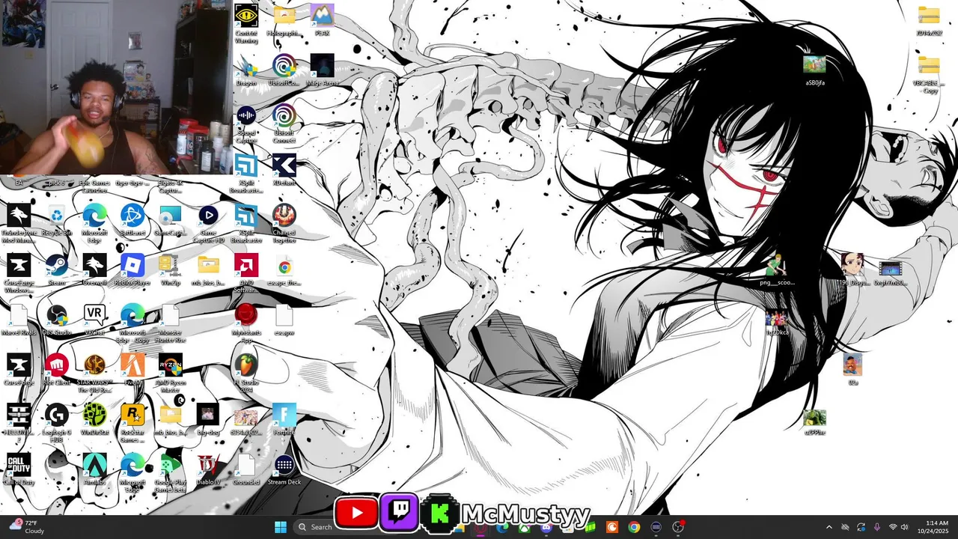Open the Wi-Fi network tray icon
This screenshot has width=958, height=539.
coord(892,527)
